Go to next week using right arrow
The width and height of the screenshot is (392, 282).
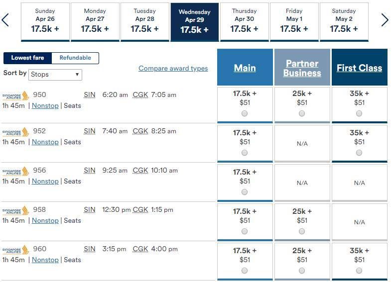pyautogui.click(x=385, y=20)
